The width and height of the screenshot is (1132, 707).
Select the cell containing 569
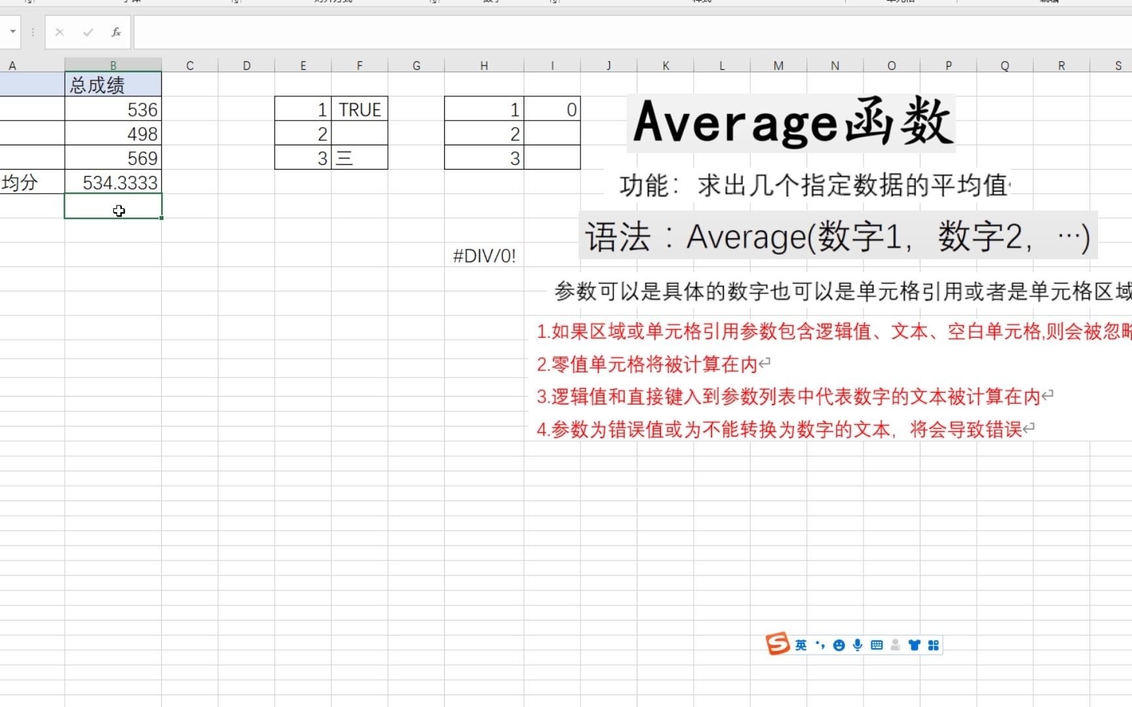click(113, 158)
